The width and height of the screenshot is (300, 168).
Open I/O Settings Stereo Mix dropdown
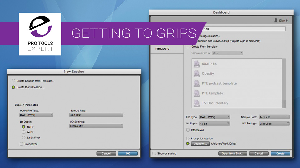(x=96, y=126)
